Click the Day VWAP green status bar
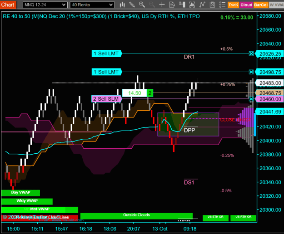The width and height of the screenshot is (284, 234). pyautogui.click(x=20, y=193)
